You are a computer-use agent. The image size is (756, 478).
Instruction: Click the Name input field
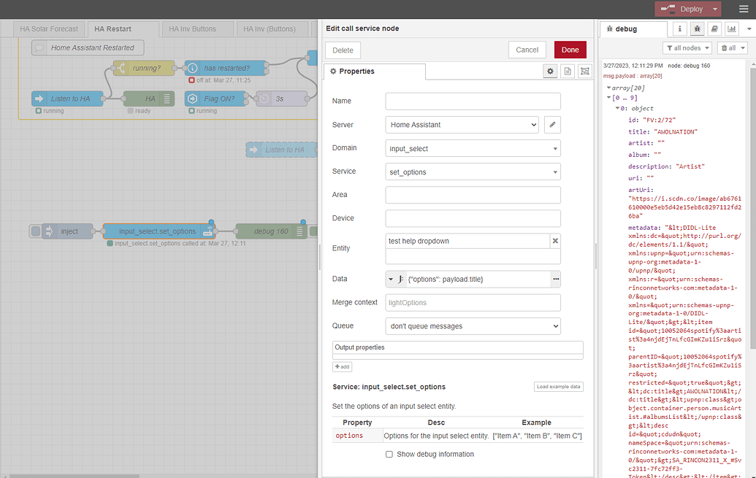tap(473, 101)
